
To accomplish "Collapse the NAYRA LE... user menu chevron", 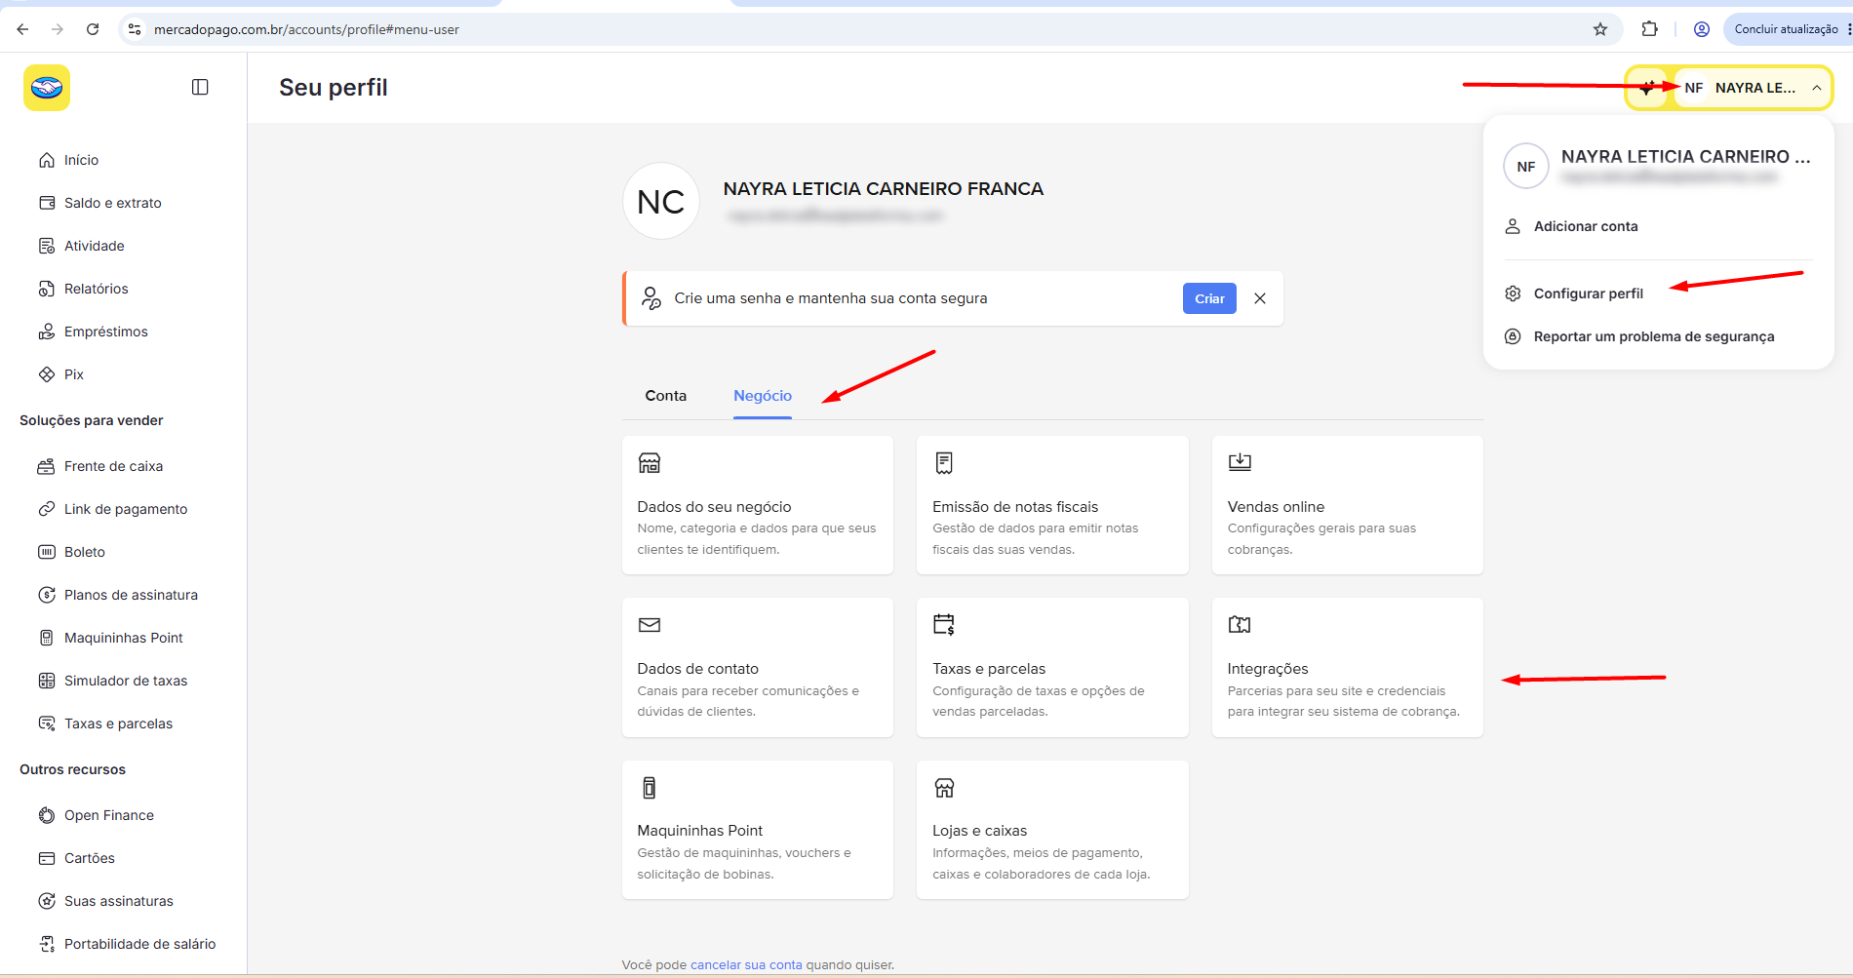I will pyautogui.click(x=1817, y=88).
